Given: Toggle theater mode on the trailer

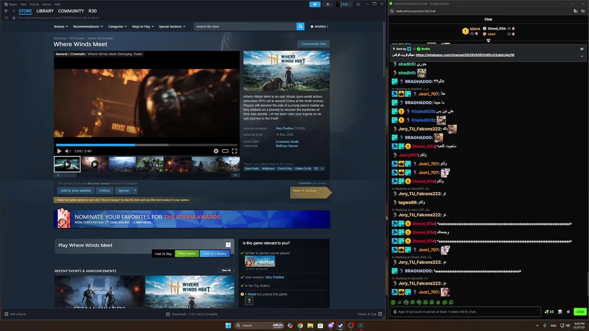Looking at the screenshot, I should pos(225,151).
